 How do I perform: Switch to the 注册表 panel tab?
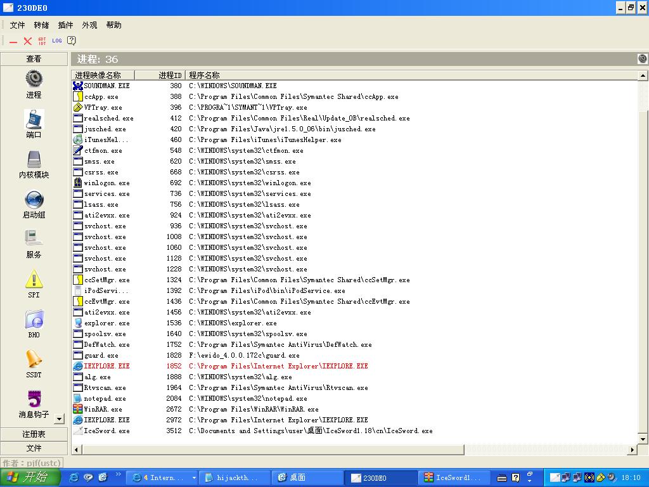(34, 434)
